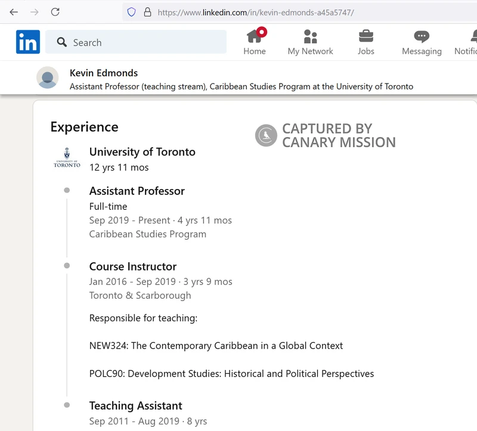Select 'Sep 2019 - Present' date range
The image size is (477, 431).
(x=129, y=220)
